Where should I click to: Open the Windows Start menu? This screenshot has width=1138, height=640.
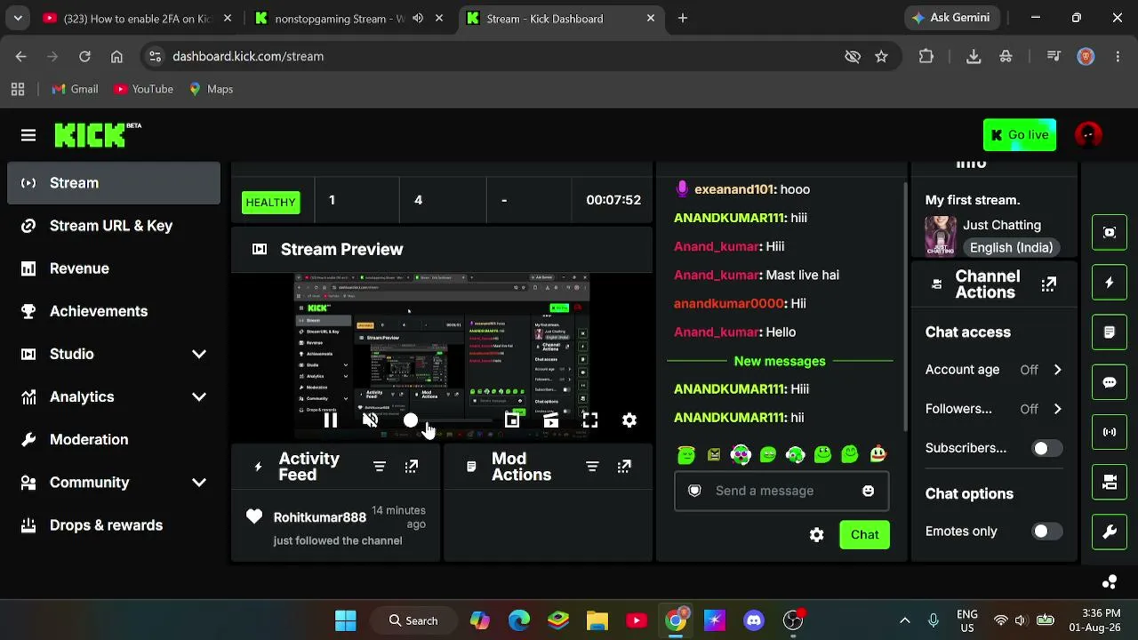coord(346,620)
